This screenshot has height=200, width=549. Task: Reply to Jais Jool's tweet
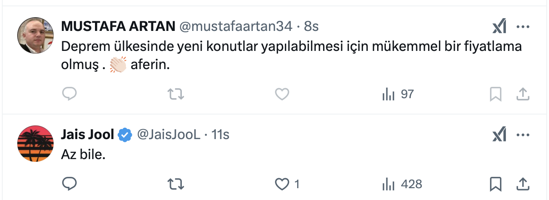coord(69,184)
